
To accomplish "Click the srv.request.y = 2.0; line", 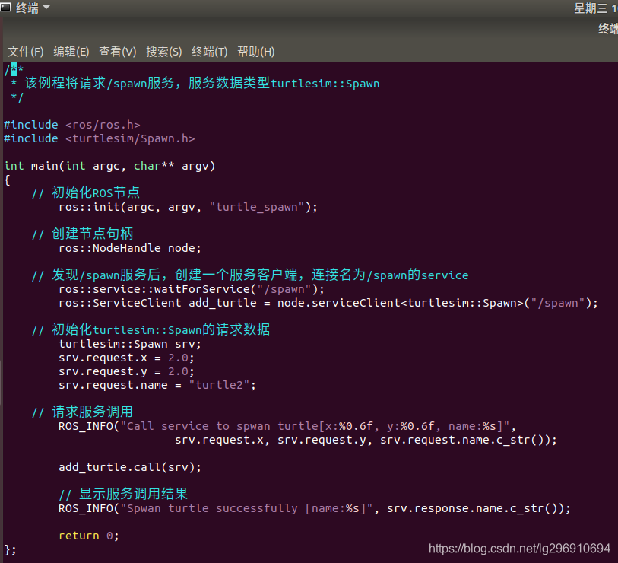I will click(126, 371).
